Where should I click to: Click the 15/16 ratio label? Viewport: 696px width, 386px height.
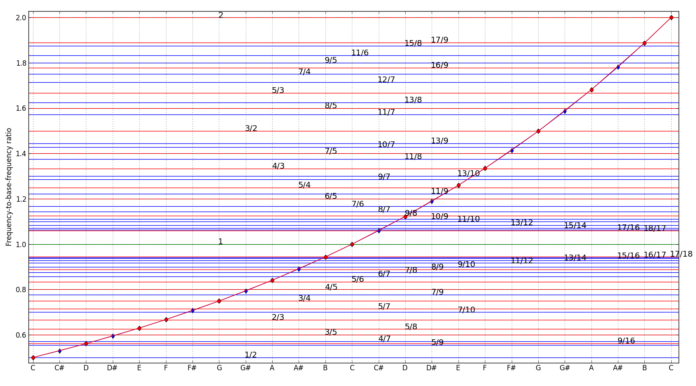coord(628,256)
